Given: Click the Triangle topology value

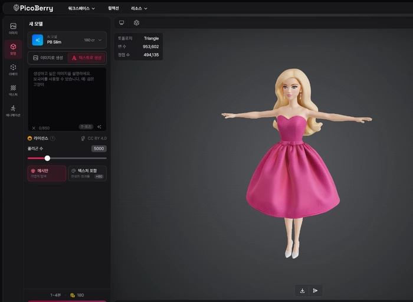Looking at the screenshot, I should (151, 38).
